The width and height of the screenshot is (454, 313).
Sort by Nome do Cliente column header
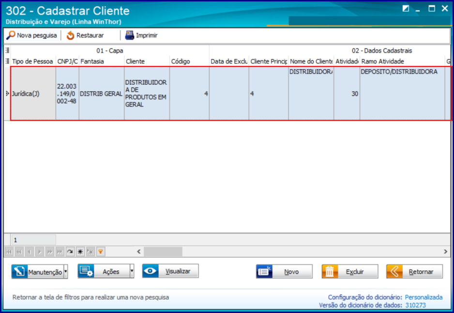(311, 61)
